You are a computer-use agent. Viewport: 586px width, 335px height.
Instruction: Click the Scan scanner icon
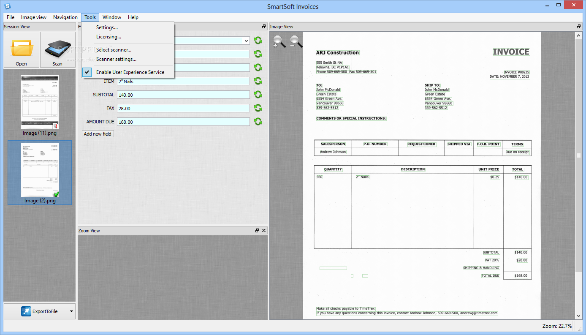tap(57, 48)
